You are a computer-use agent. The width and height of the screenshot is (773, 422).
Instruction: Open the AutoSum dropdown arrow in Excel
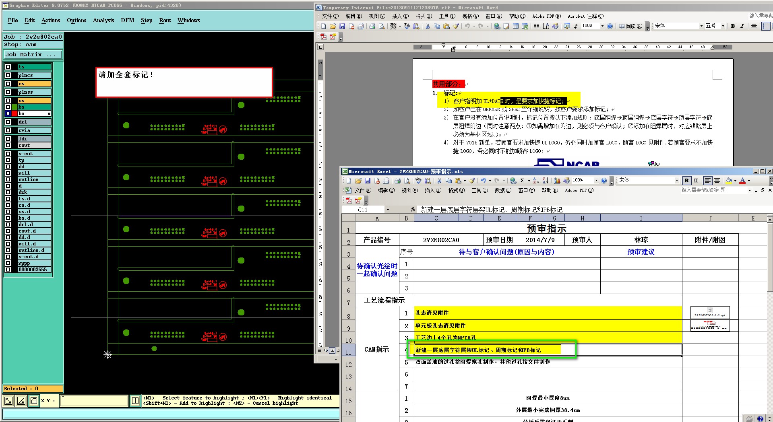click(x=529, y=181)
